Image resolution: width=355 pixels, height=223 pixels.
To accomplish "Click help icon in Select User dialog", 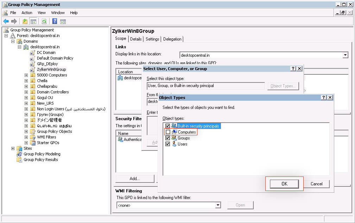I will click(x=293, y=68).
